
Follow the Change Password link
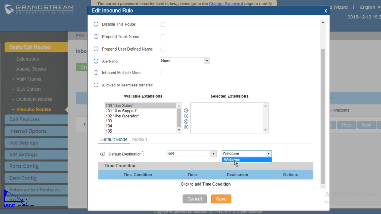coord(226,4)
